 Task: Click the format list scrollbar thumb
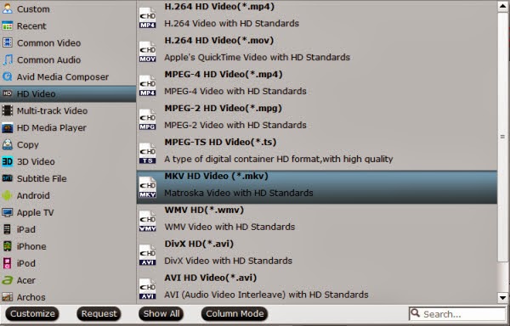point(502,137)
